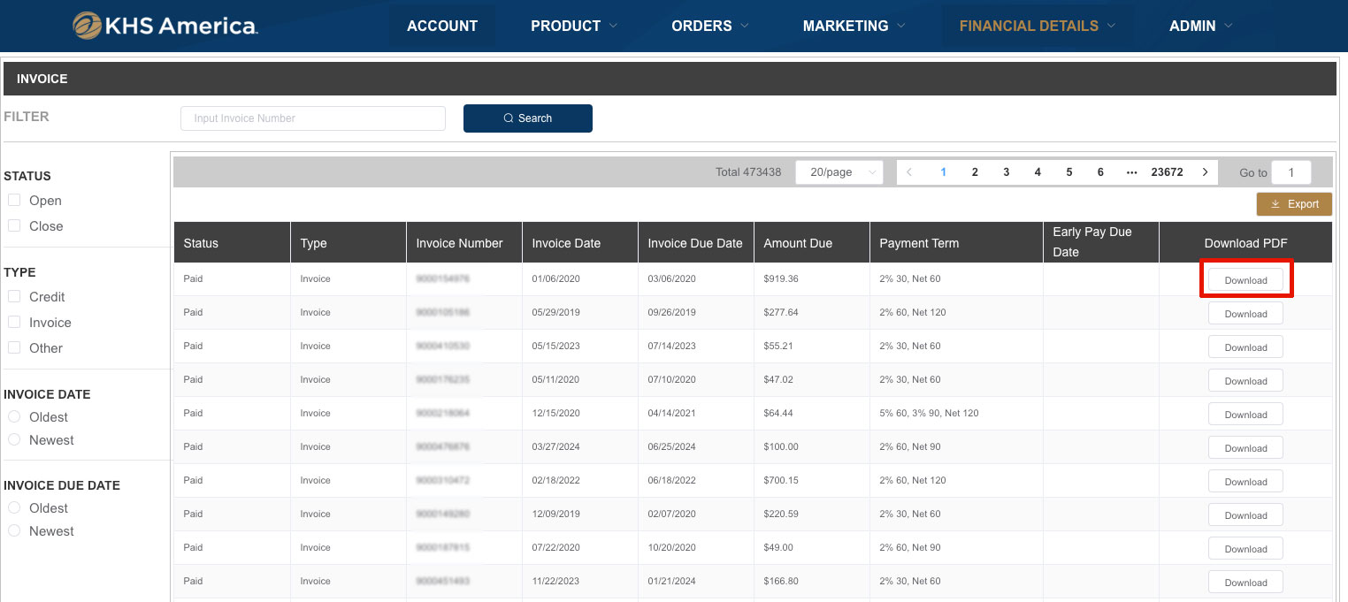Screen dimensions: 1348x602
Task: Click the pagination ellipsis before page 23672
Action: coord(1132,171)
